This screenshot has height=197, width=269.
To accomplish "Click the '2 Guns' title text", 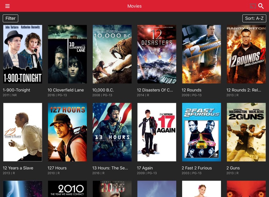I will point(233,168).
